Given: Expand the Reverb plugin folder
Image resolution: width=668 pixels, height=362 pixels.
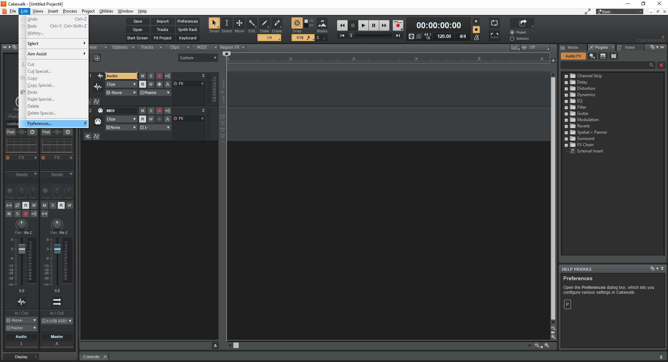Looking at the screenshot, I should click(566, 126).
